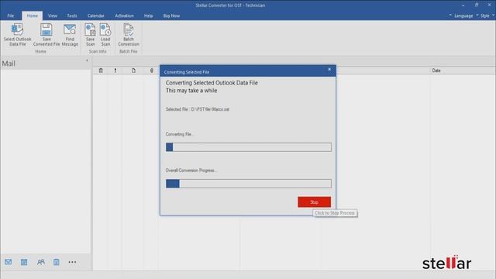This screenshot has height=279, width=496.
Task: Expand the Style dropdown
Action: [485, 15]
